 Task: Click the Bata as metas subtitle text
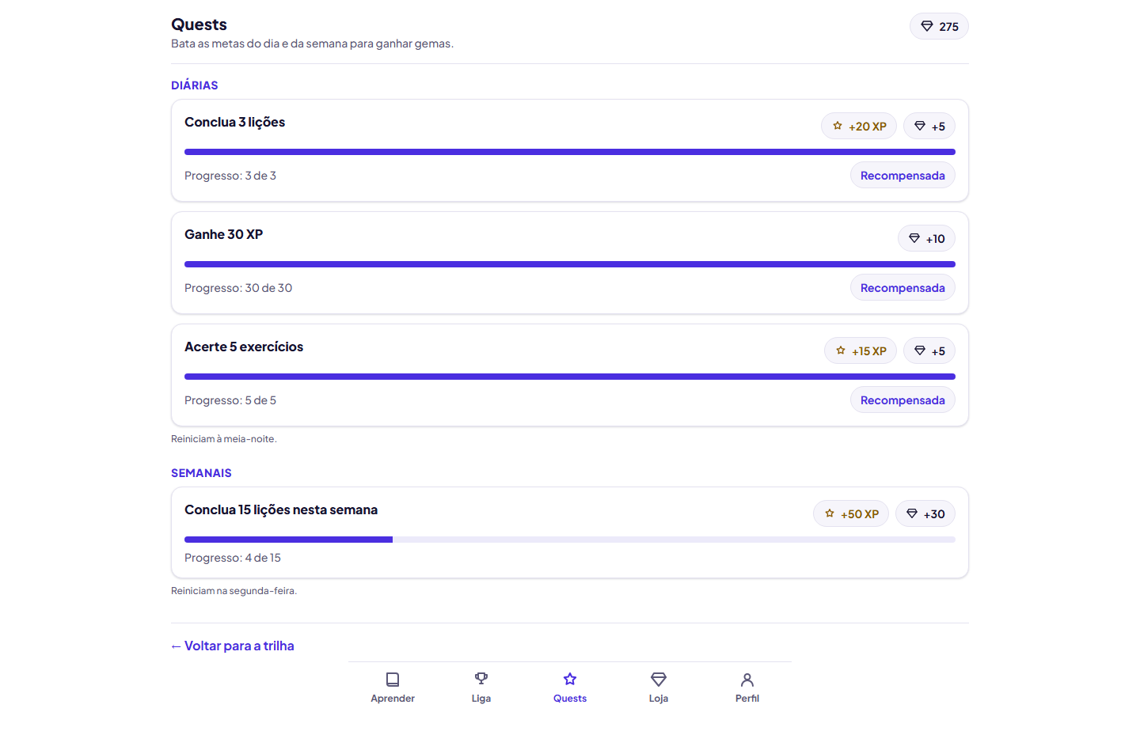coord(312,44)
